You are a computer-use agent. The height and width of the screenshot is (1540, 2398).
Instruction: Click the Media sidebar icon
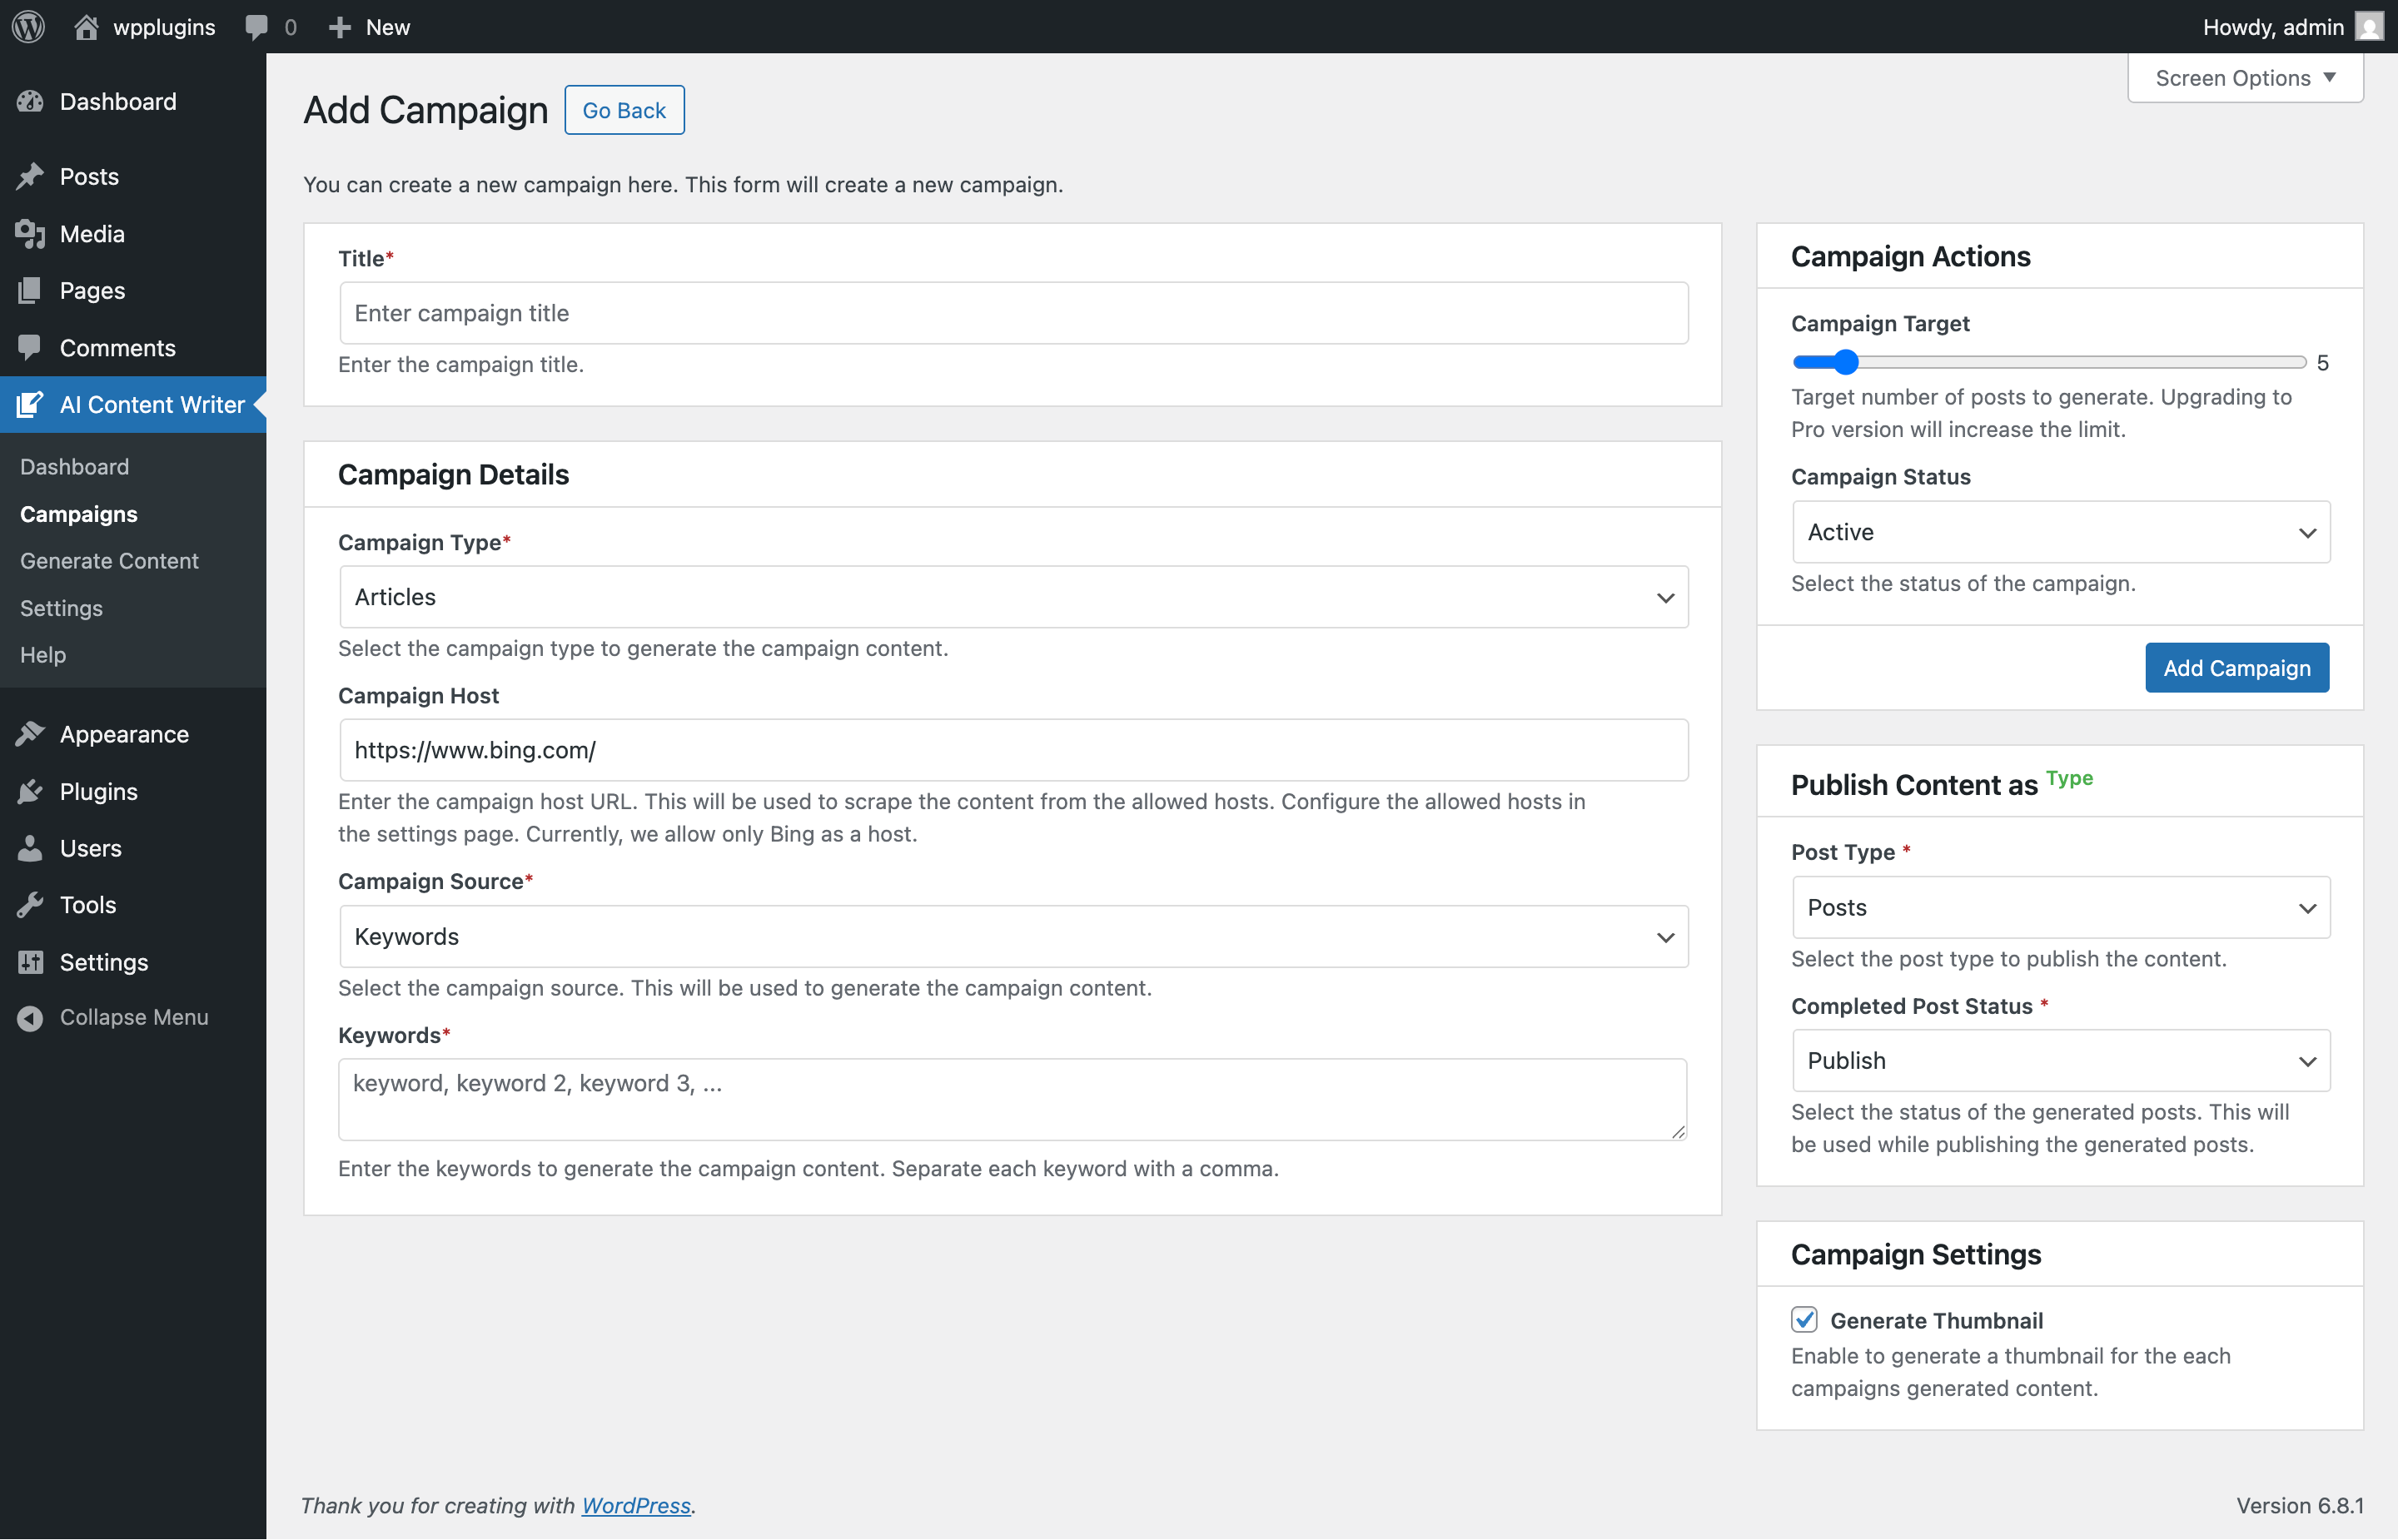click(30, 234)
